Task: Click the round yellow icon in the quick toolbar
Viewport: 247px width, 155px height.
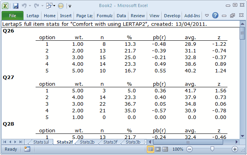Action: [61, 6]
